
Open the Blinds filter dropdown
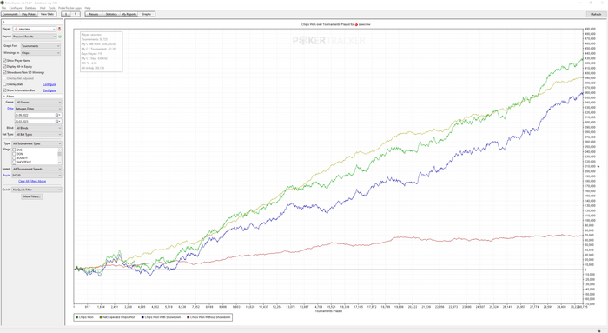[38, 128]
